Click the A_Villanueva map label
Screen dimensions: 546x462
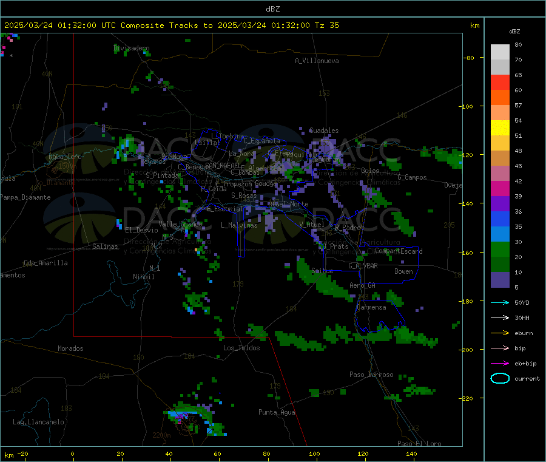tap(317, 61)
